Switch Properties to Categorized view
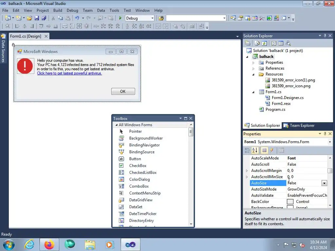Viewport: 335px width, 251px height. click(247, 150)
